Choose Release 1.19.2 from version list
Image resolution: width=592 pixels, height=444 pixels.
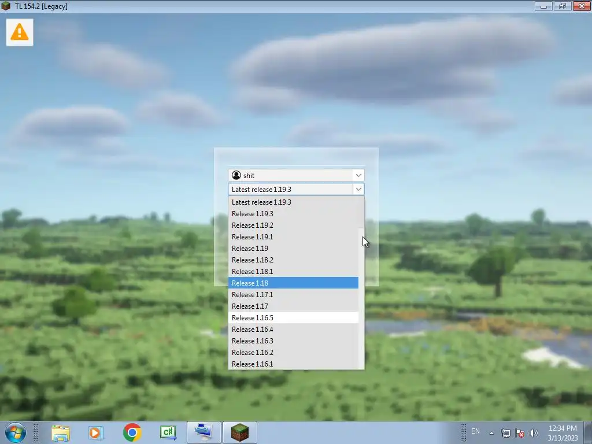tap(293, 225)
